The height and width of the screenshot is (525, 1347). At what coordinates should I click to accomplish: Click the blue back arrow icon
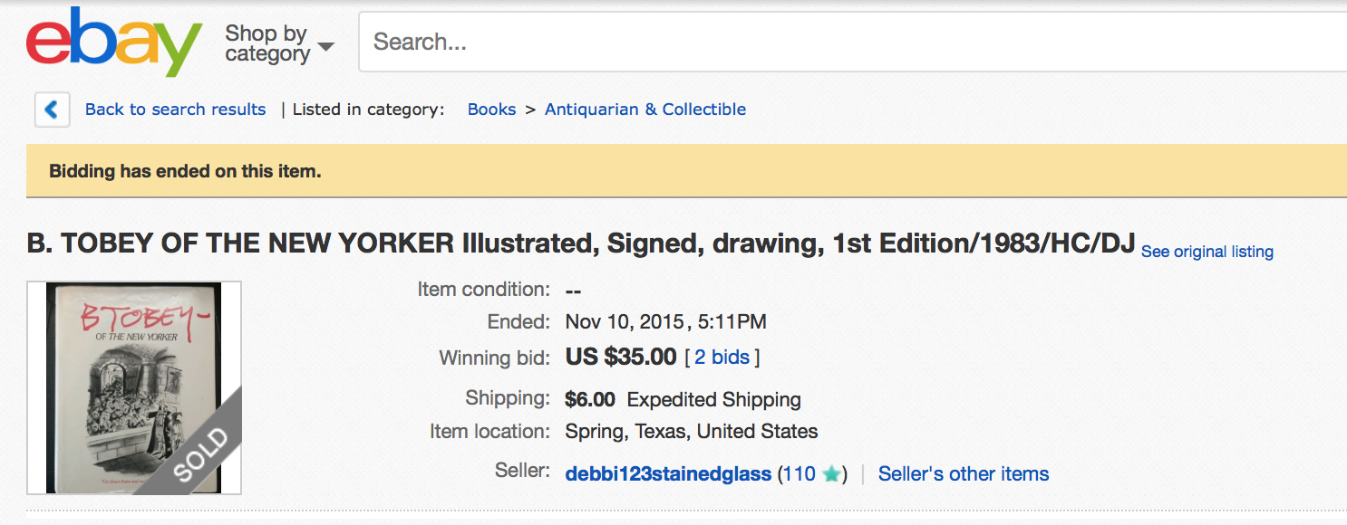pos(52,110)
